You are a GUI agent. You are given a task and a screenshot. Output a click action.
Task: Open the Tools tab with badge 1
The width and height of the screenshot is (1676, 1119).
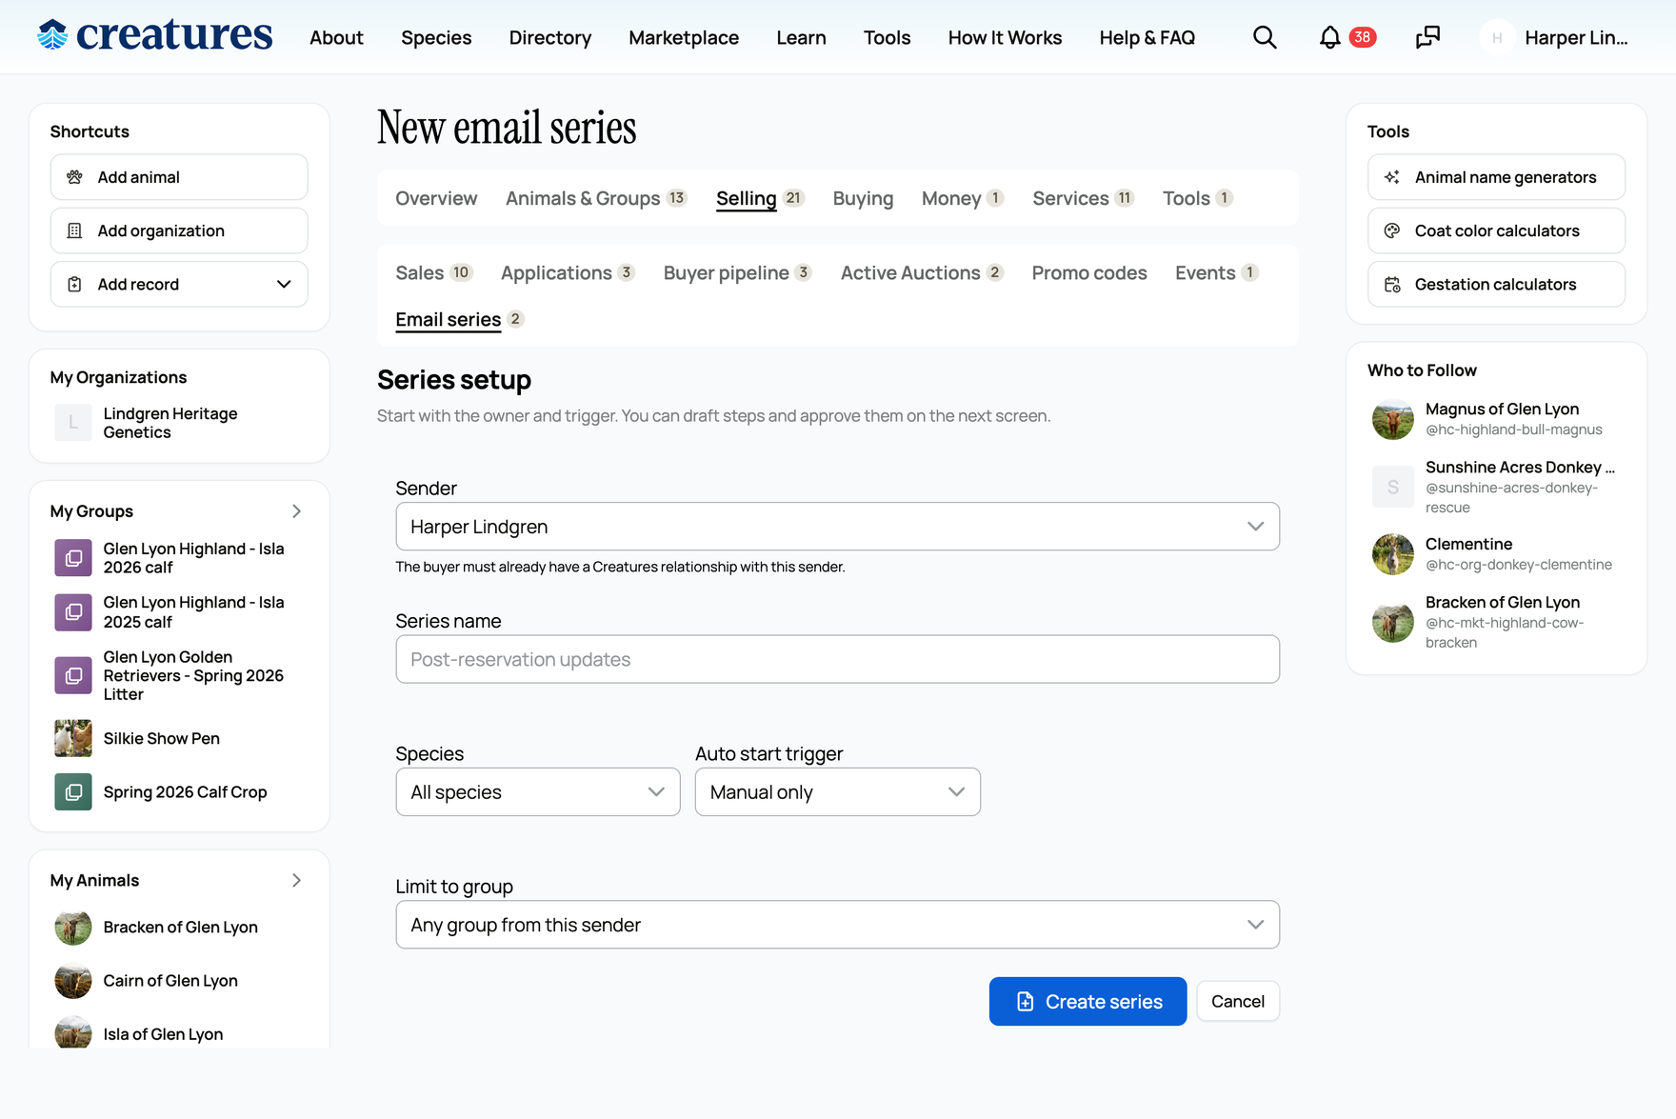tap(1198, 198)
